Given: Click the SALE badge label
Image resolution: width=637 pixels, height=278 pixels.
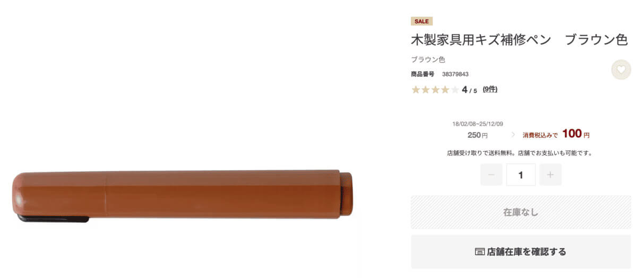Looking at the screenshot, I should (x=421, y=21).
